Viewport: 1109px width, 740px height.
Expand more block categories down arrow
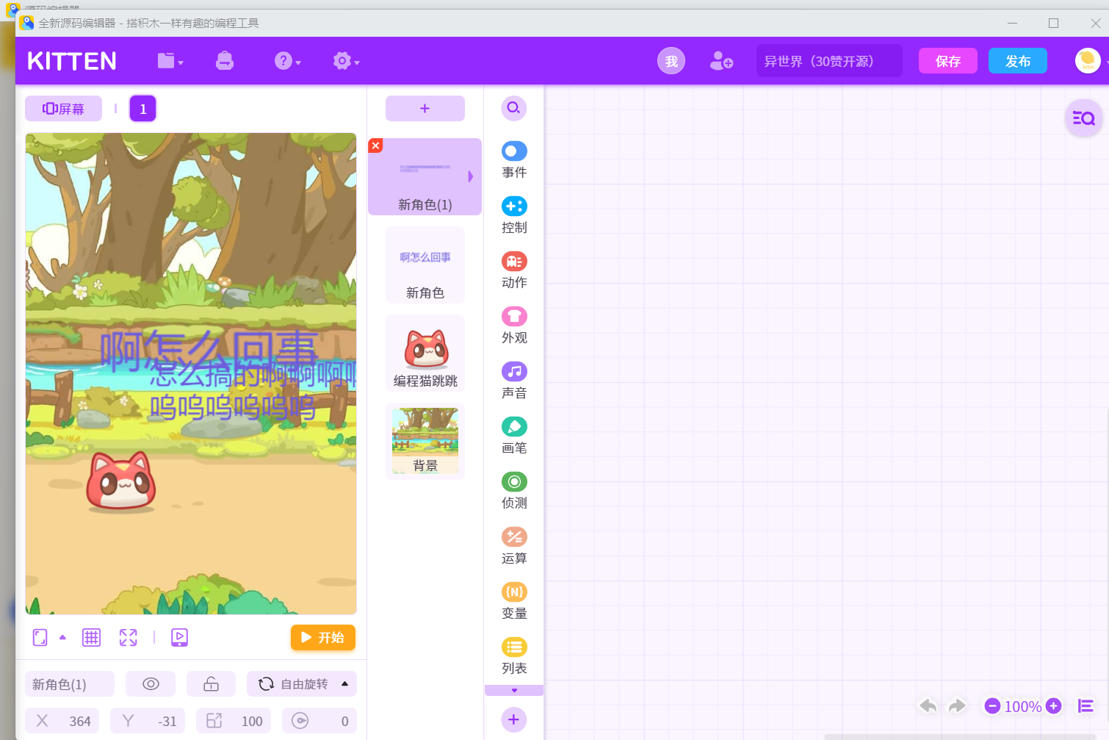[x=514, y=690]
